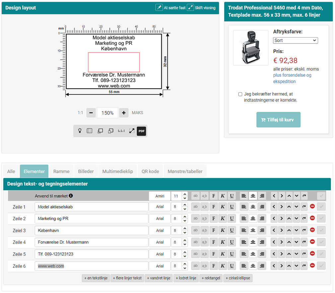Open the Amiri font selector in header row
Image resolution: width=335 pixels, height=293 pixels.
coord(160,196)
